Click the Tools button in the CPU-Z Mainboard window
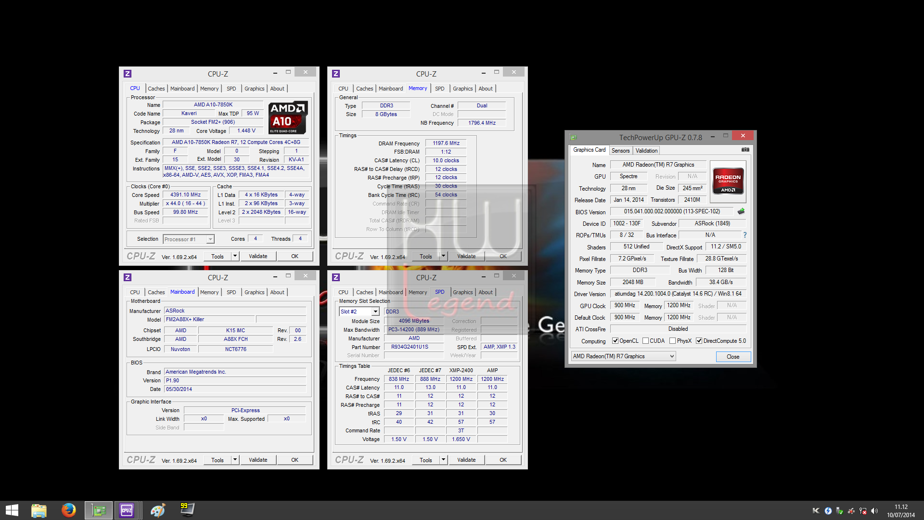The height and width of the screenshot is (520, 924). [x=217, y=460]
